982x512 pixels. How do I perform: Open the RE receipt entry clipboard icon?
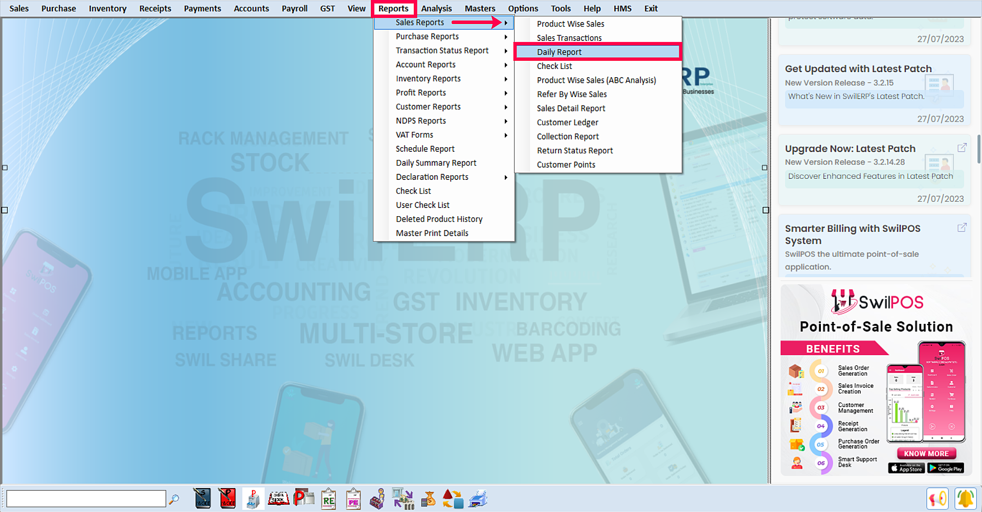(328, 499)
